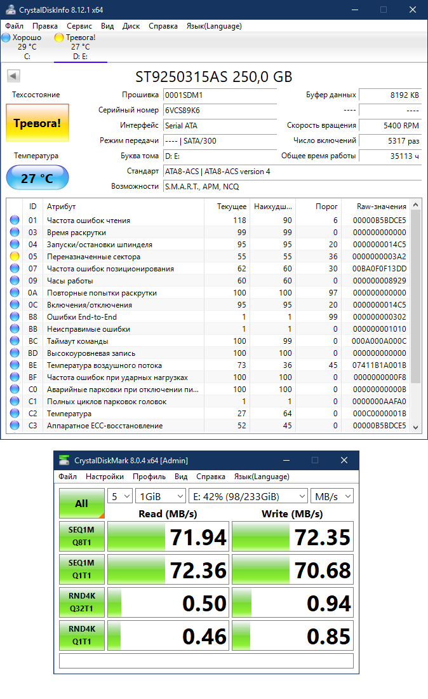Click yellow status dot for Переназначенные сектора

click(x=15, y=257)
